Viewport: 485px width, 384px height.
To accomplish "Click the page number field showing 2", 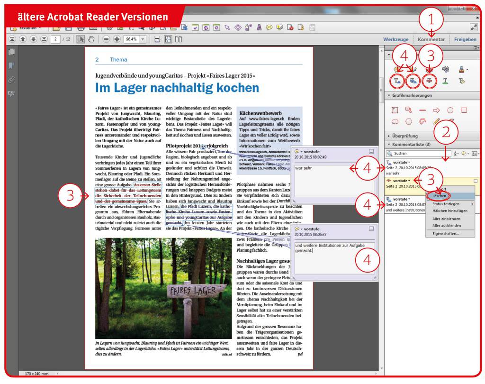I will [x=55, y=39].
